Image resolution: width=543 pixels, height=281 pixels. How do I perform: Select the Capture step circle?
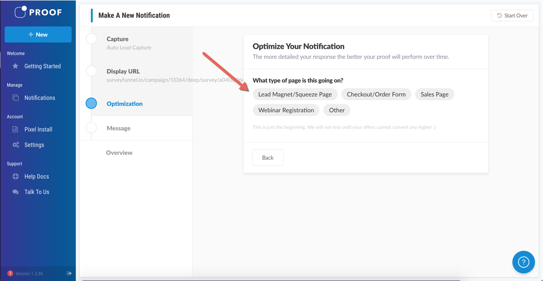tap(91, 39)
